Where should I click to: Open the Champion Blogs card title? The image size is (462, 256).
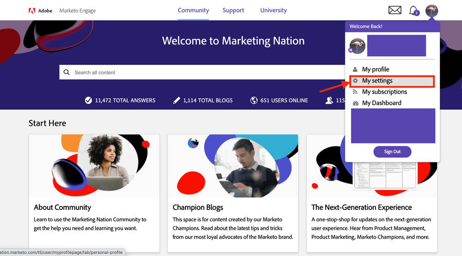[x=198, y=207]
